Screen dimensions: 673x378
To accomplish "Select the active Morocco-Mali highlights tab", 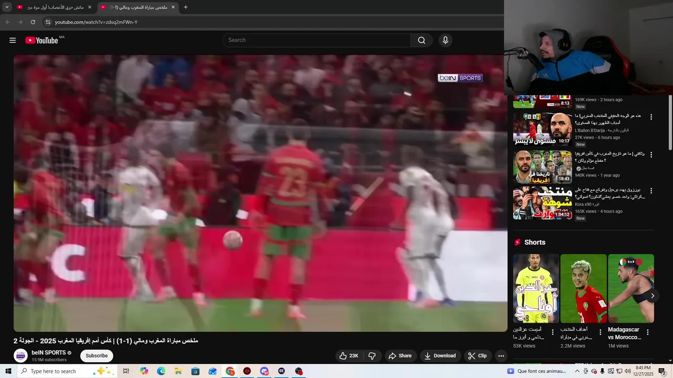I will [x=138, y=7].
